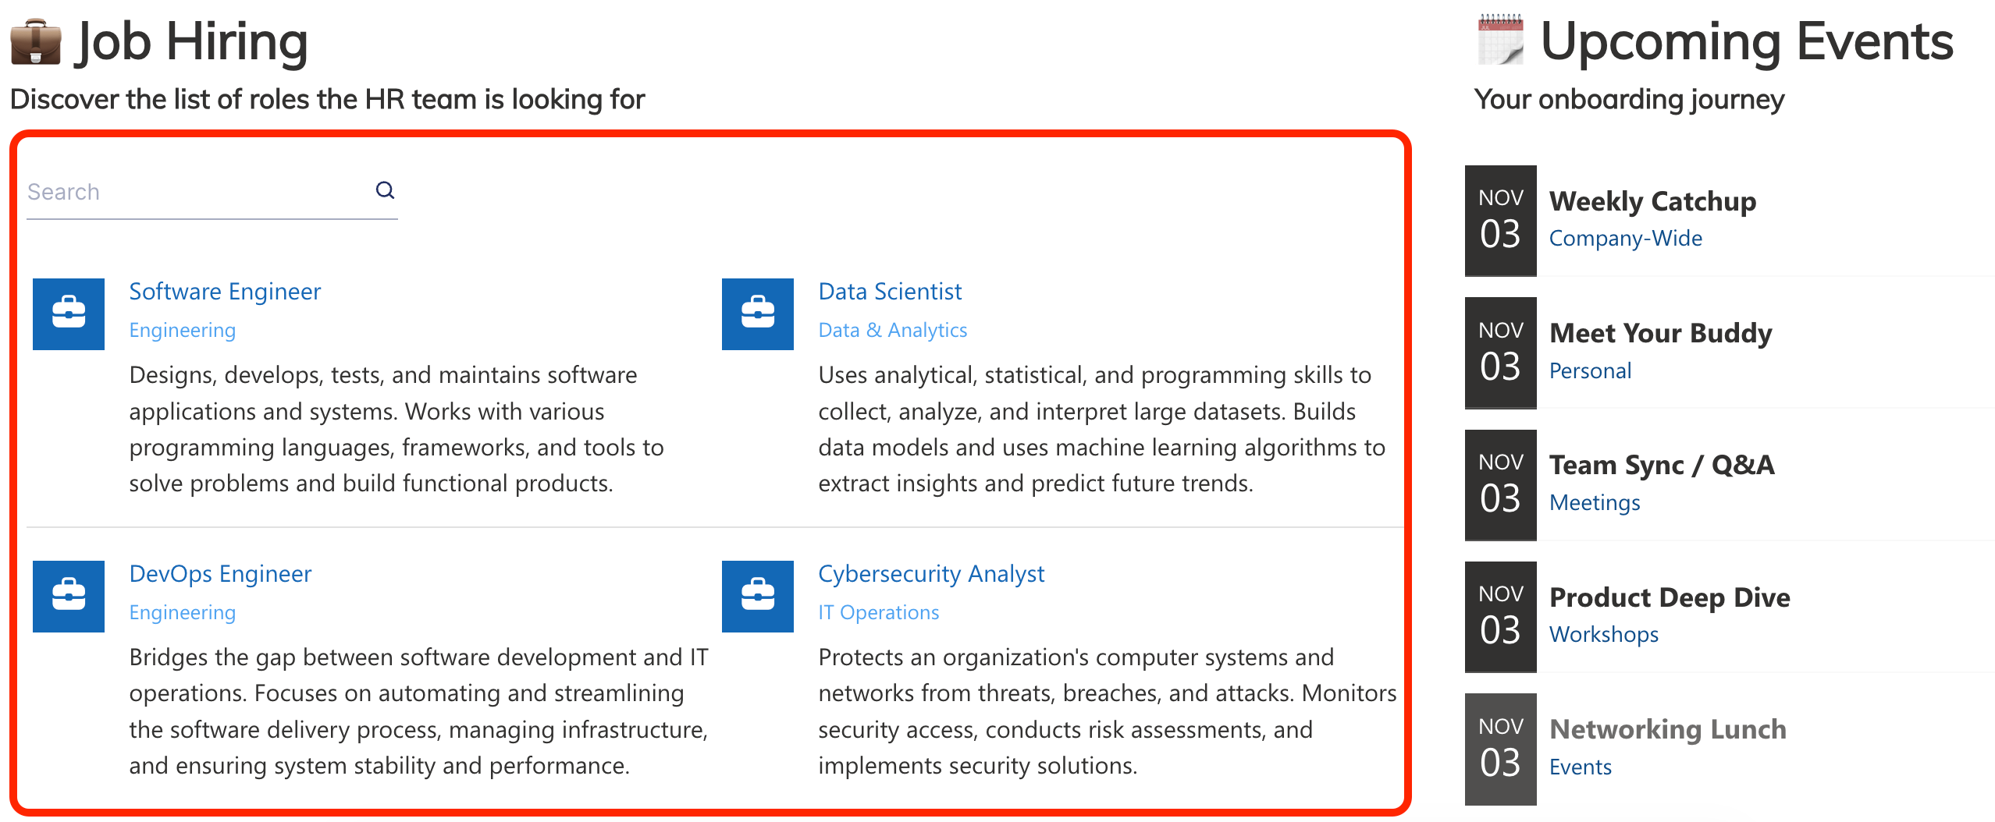
Task: Select the NOV 03 tile for Networking Lunch
Action: pos(1499,747)
